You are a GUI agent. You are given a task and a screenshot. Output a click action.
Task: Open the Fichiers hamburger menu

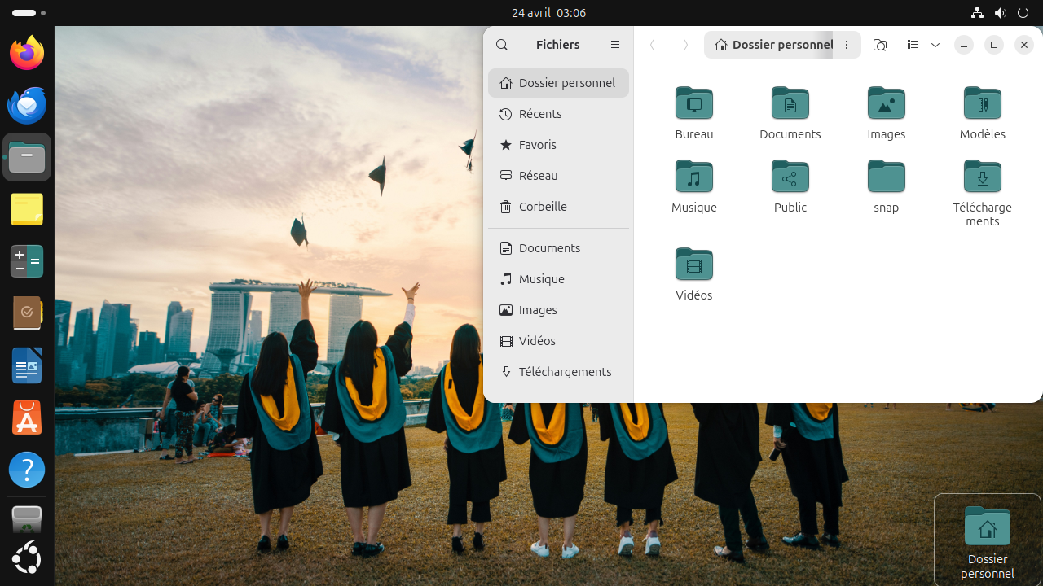pyautogui.click(x=615, y=45)
